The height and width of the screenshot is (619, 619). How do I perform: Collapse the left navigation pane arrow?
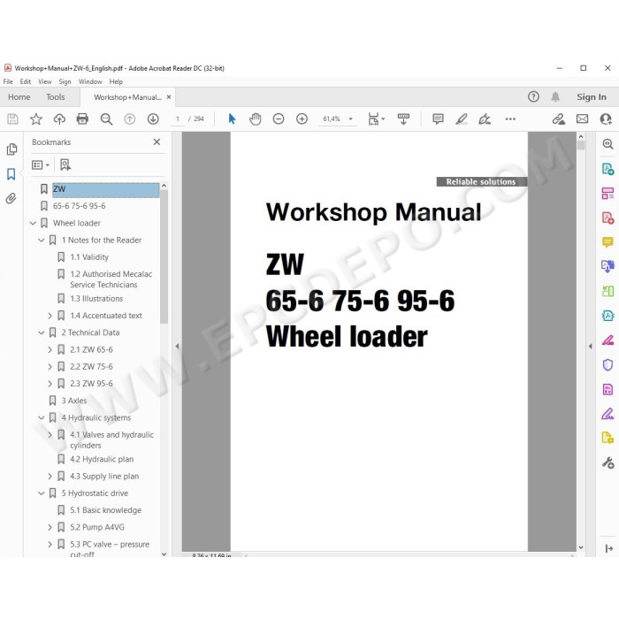[x=177, y=347]
